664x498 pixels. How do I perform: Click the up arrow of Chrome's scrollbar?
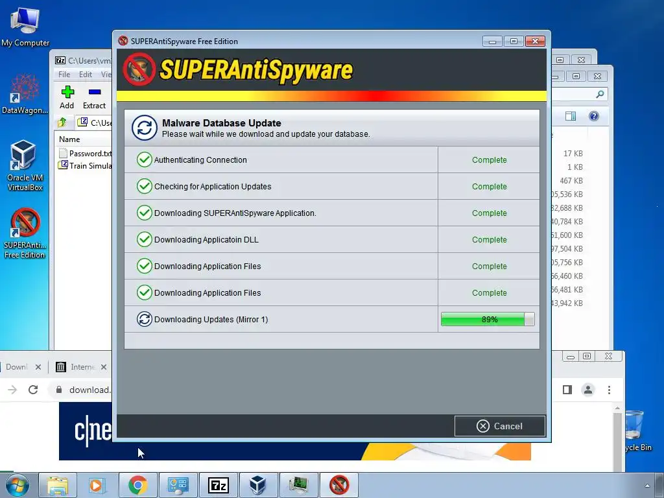pos(617,409)
